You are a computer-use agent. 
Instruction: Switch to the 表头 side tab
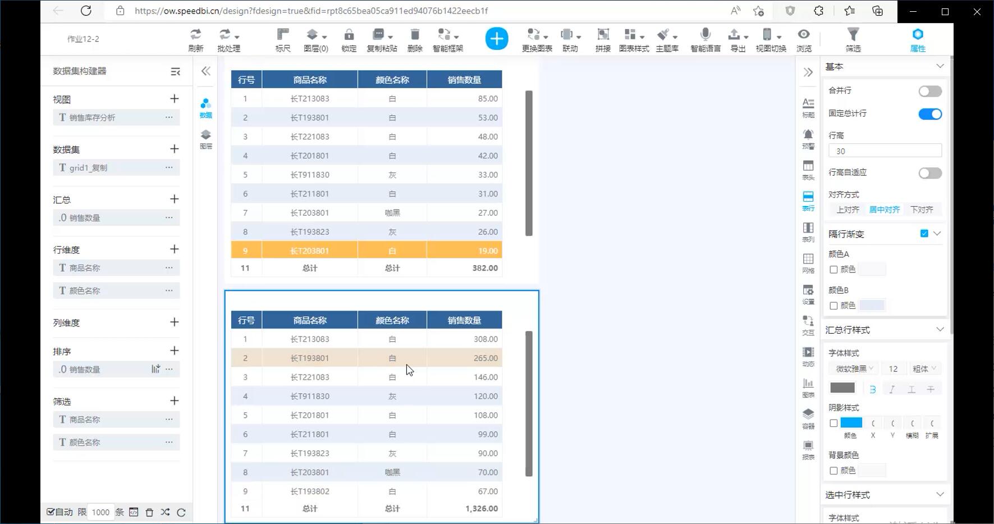[808, 170]
